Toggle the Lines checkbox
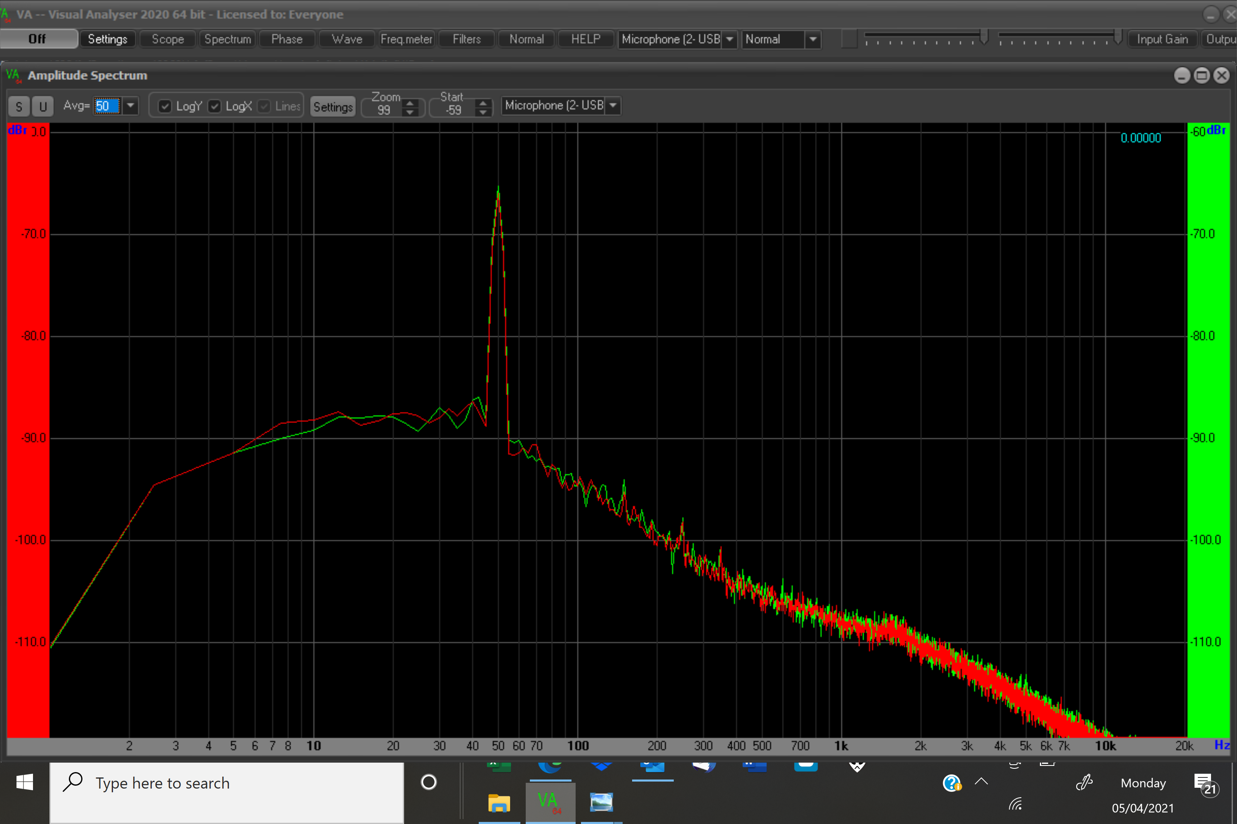The image size is (1237, 824). [x=264, y=106]
